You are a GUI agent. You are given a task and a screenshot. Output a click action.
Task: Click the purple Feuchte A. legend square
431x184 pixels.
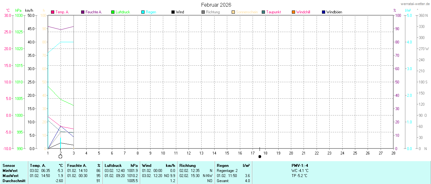pyautogui.click(x=83, y=12)
